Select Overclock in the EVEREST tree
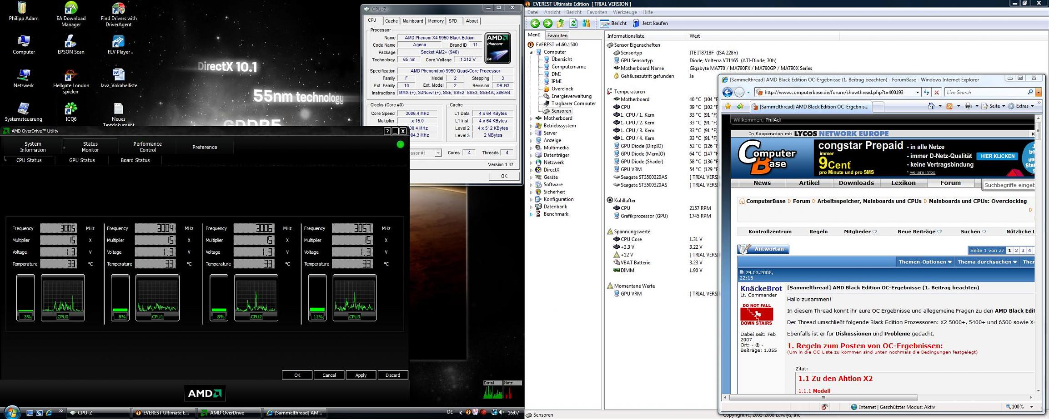 (x=562, y=89)
